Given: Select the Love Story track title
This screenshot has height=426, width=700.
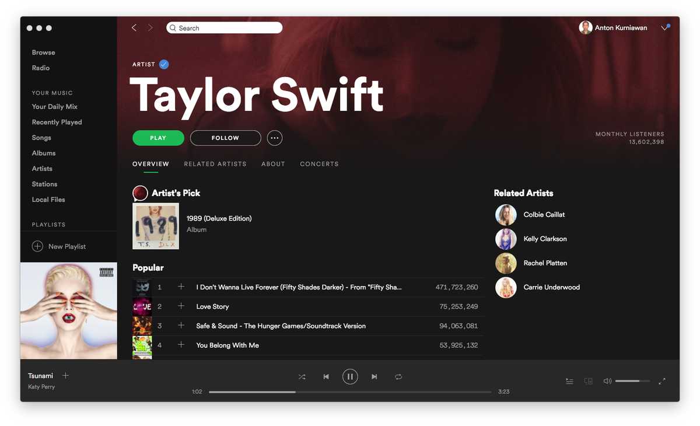Looking at the screenshot, I should 212,306.
